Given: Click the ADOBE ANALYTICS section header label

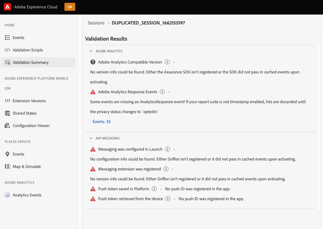Looking at the screenshot, I should (x=109, y=51).
